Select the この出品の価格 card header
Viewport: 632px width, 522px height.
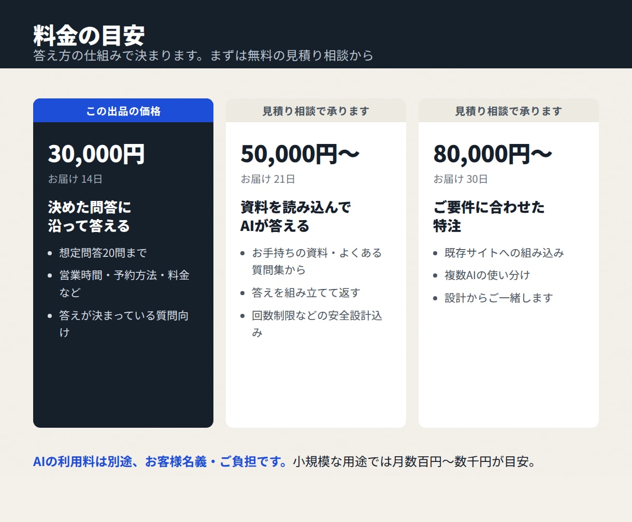123,111
